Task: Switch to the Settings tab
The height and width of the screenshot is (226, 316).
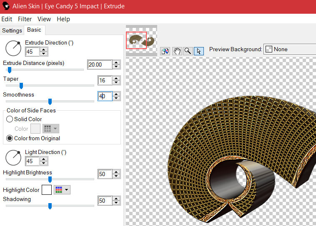Action: [12, 30]
